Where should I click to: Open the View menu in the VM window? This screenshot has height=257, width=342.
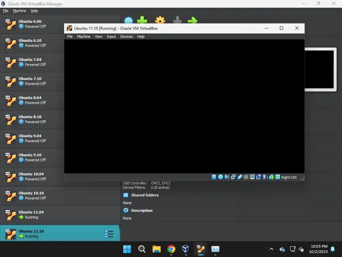(x=99, y=36)
